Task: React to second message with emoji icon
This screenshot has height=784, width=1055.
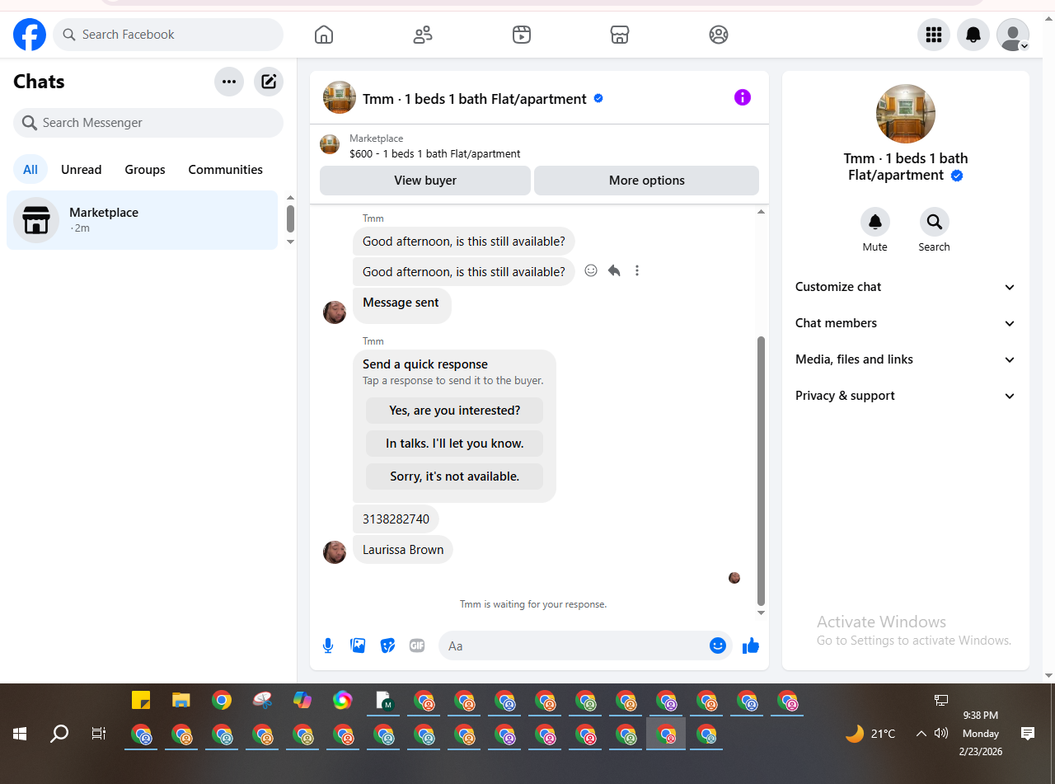Action: [591, 270]
